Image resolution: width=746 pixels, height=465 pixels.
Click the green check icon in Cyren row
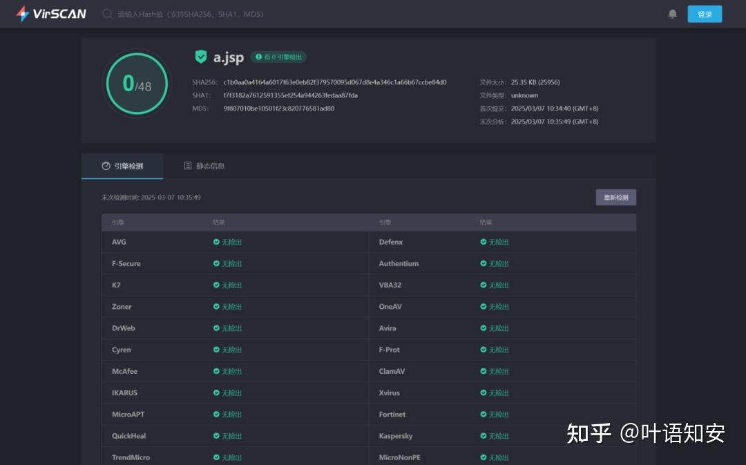(216, 350)
